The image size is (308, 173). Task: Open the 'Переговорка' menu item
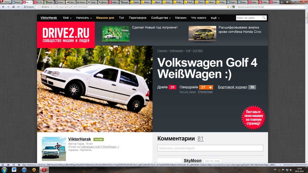138,18
